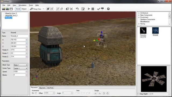Image resolution: width=172 pixels, height=97 pixels.
Task: Delete the selection using the X icon
Action: click(71, 9)
